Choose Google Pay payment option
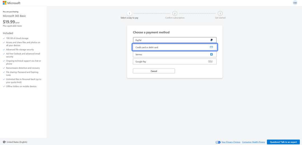 175,61
